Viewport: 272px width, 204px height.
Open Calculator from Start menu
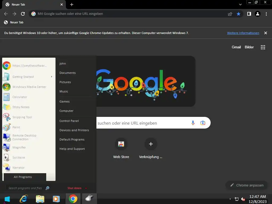click(29, 97)
